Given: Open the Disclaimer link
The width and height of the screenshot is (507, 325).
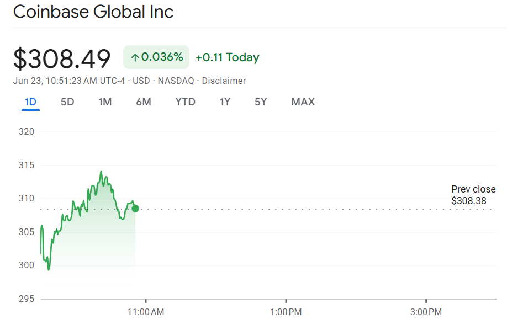Looking at the screenshot, I should click(224, 81).
